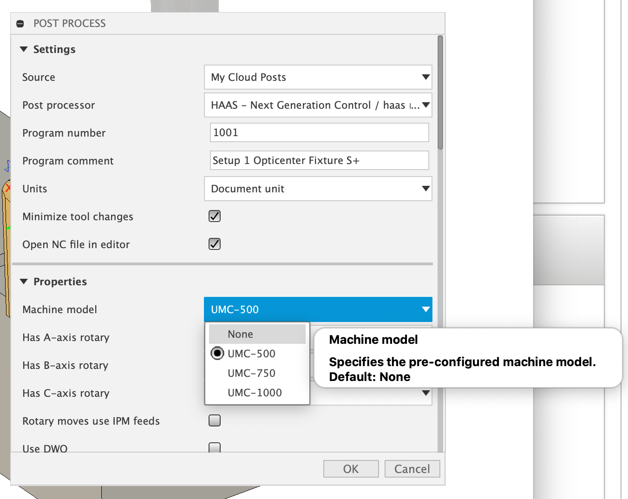Uncheck Minimize tool changes
Image resolution: width=628 pixels, height=499 pixels.
(x=214, y=216)
